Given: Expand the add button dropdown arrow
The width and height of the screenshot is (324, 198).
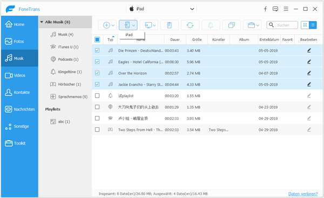Looking at the screenshot, I should pos(113,25).
